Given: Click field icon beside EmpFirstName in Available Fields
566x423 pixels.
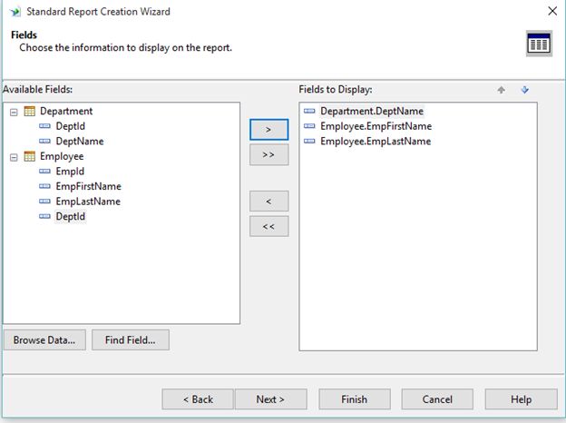Looking at the screenshot, I should click(44, 186).
